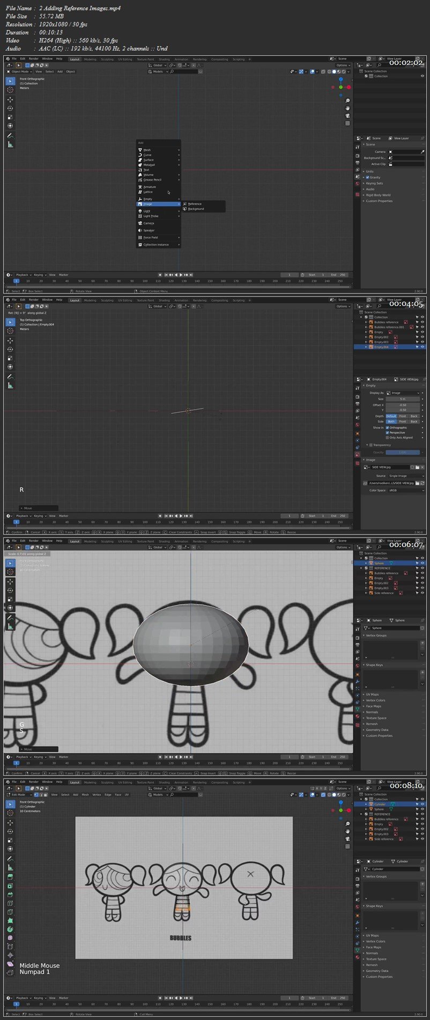This screenshot has width=430, height=1020.
Task: Select the Transform tool in 00:04:05 frame
Action: pyautogui.click(x=10, y=367)
